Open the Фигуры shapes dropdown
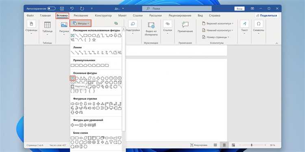 pos(81,24)
